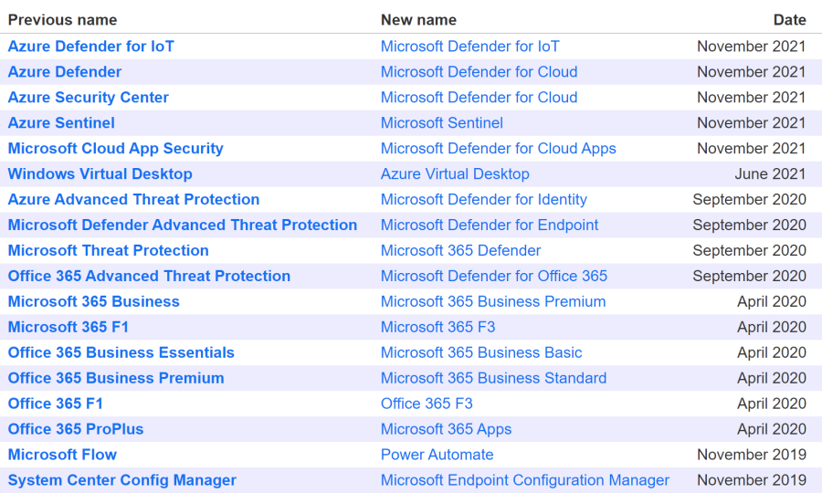Click the Microsoft 365 Defender link
Image resolution: width=822 pixels, height=493 pixels.
tap(461, 250)
